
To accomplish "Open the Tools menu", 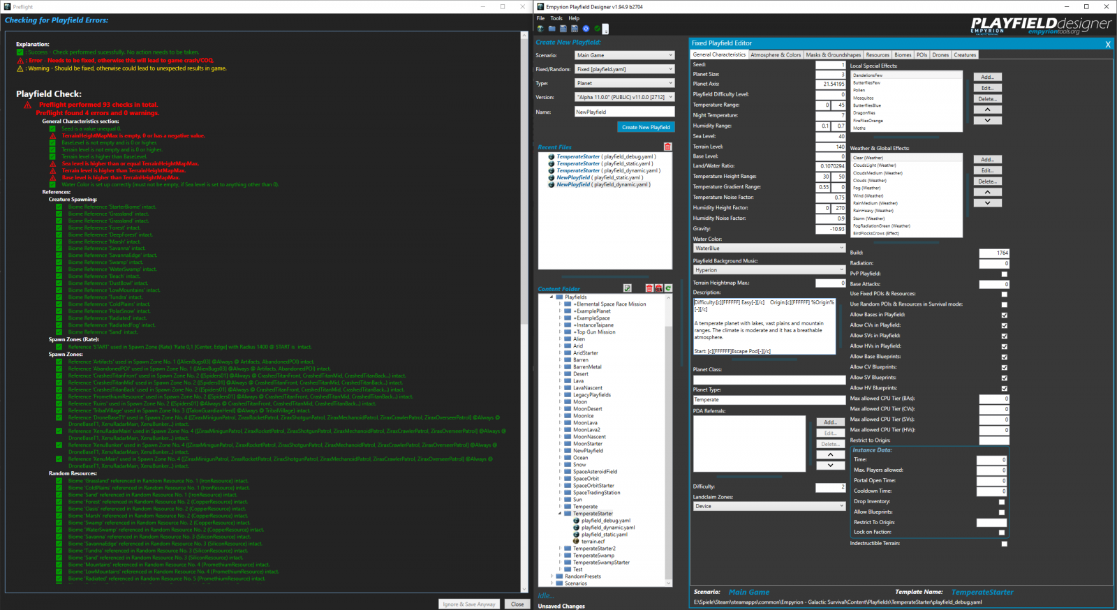I will tap(556, 18).
